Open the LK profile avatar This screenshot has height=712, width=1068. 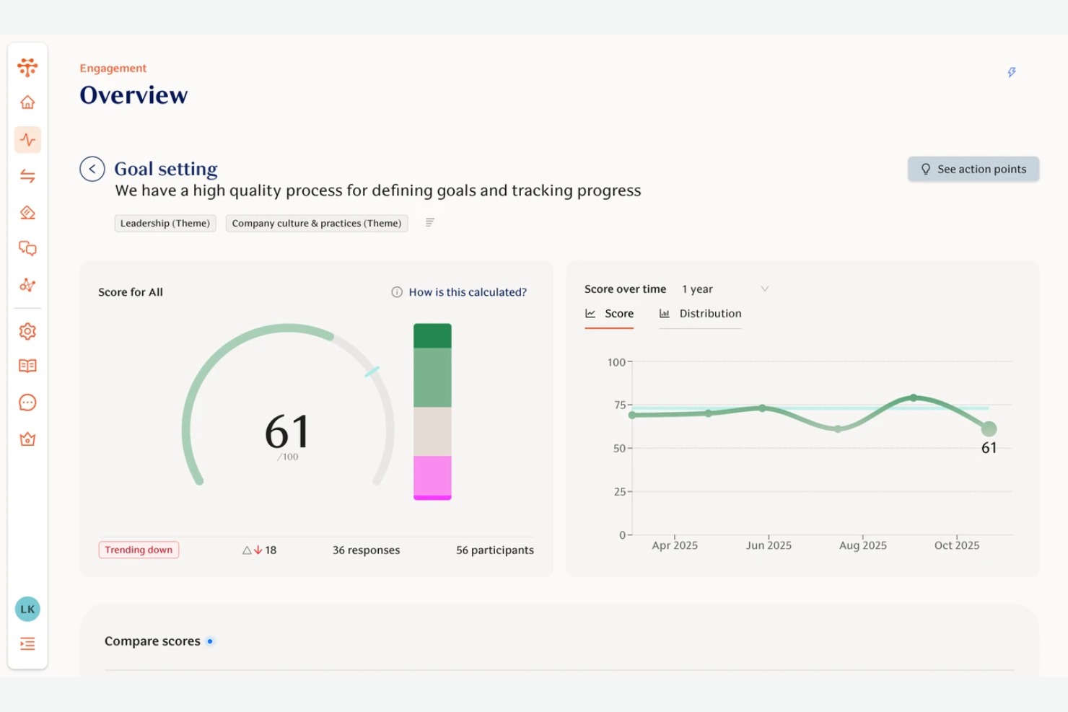(27, 609)
